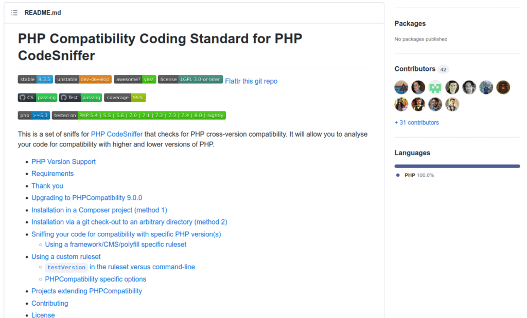Click the purple PHP language bar

tap(457, 165)
